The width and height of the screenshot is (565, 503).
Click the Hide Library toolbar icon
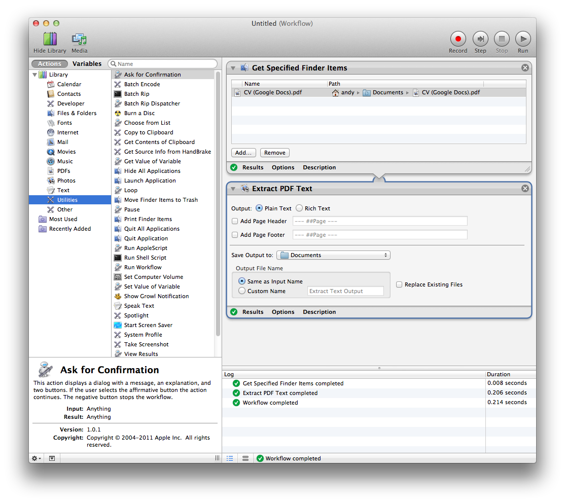point(50,39)
